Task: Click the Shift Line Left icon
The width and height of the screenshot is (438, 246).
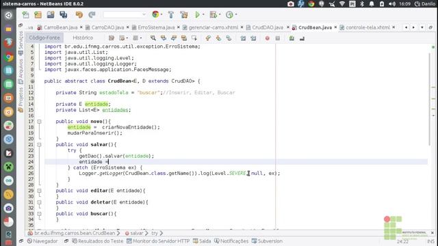Action: pos(243,38)
